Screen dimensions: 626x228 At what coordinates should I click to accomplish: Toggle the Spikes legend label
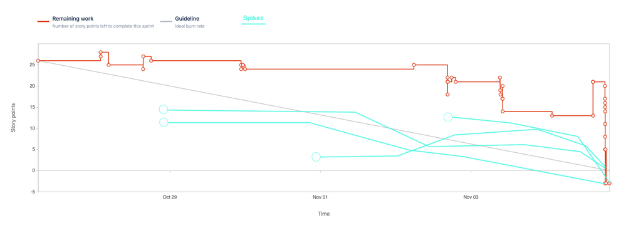pos(253,18)
